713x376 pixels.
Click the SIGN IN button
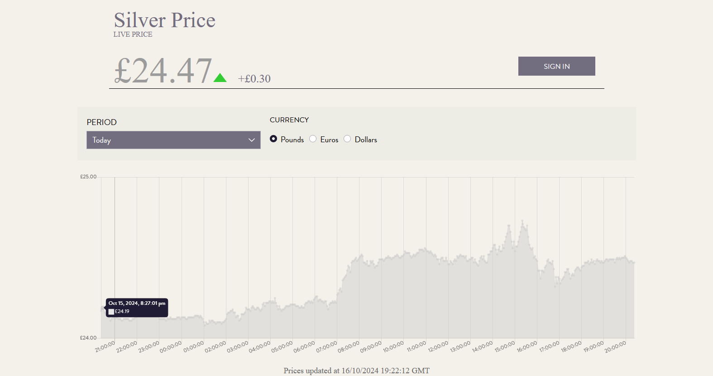click(556, 66)
